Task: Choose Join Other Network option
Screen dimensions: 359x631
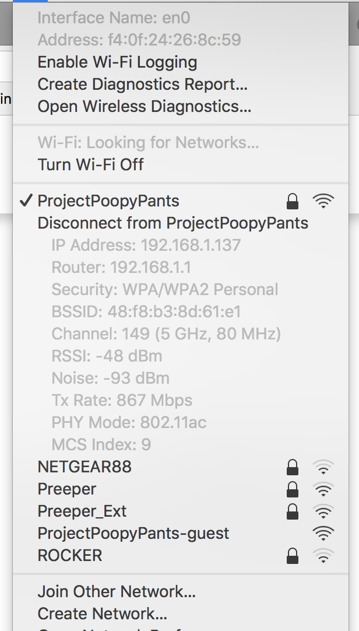Action: click(x=117, y=591)
